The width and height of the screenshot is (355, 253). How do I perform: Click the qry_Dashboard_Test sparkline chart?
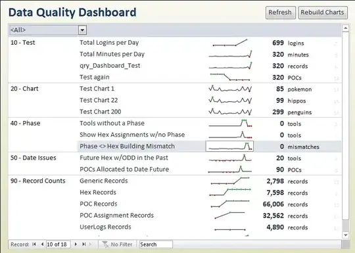[x=230, y=66]
